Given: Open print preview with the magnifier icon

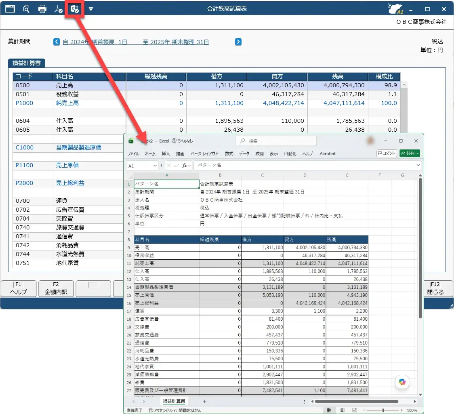Looking at the screenshot, I should click(26, 9).
